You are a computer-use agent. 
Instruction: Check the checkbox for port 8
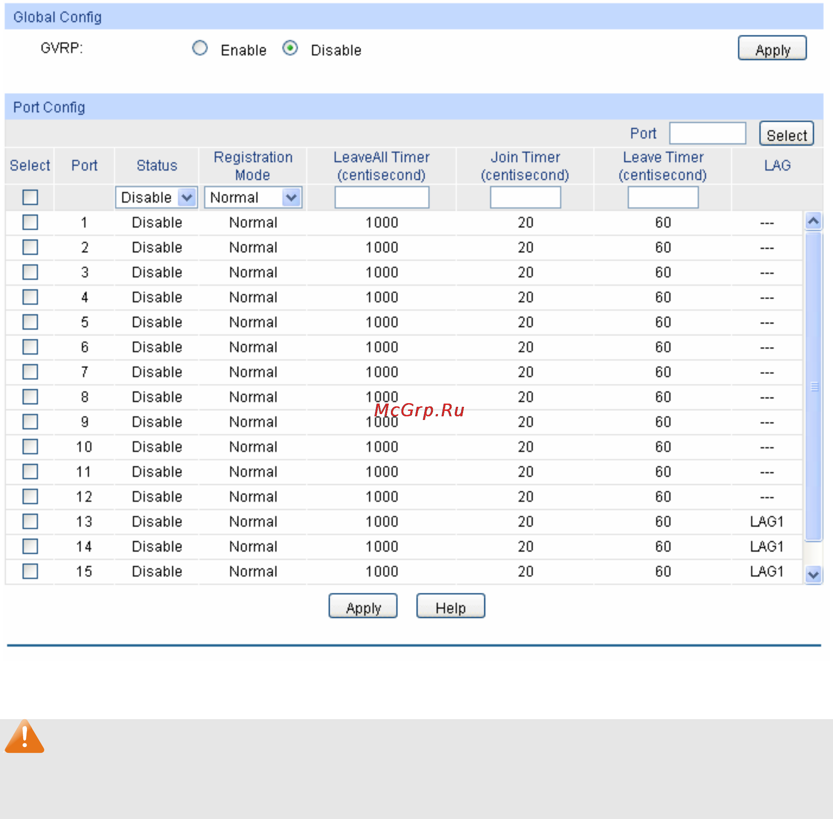pyautogui.click(x=30, y=397)
